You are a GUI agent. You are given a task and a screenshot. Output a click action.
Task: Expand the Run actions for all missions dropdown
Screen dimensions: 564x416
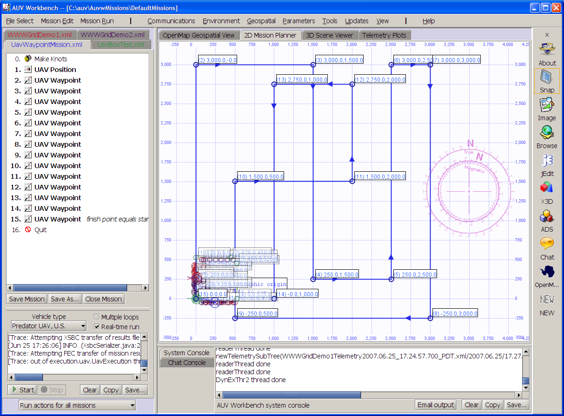[77, 405]
